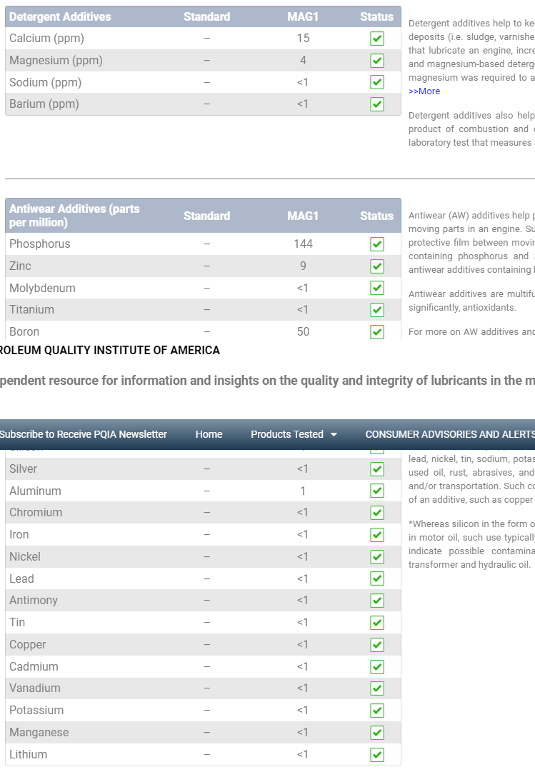Click the Boron MAG1 value 50

click(x=303, y=331)
